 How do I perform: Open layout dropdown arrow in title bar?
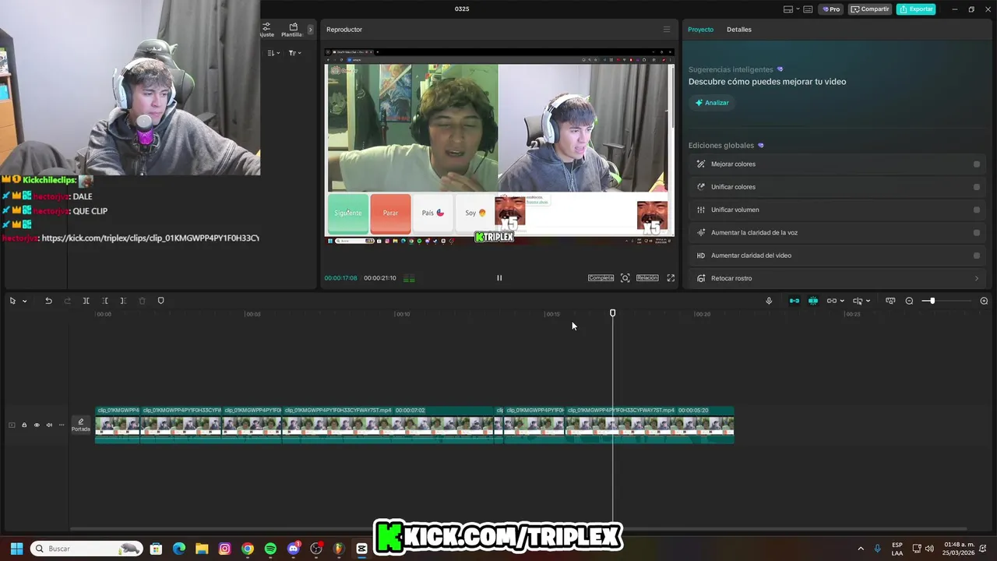click(x=798, y=9)
